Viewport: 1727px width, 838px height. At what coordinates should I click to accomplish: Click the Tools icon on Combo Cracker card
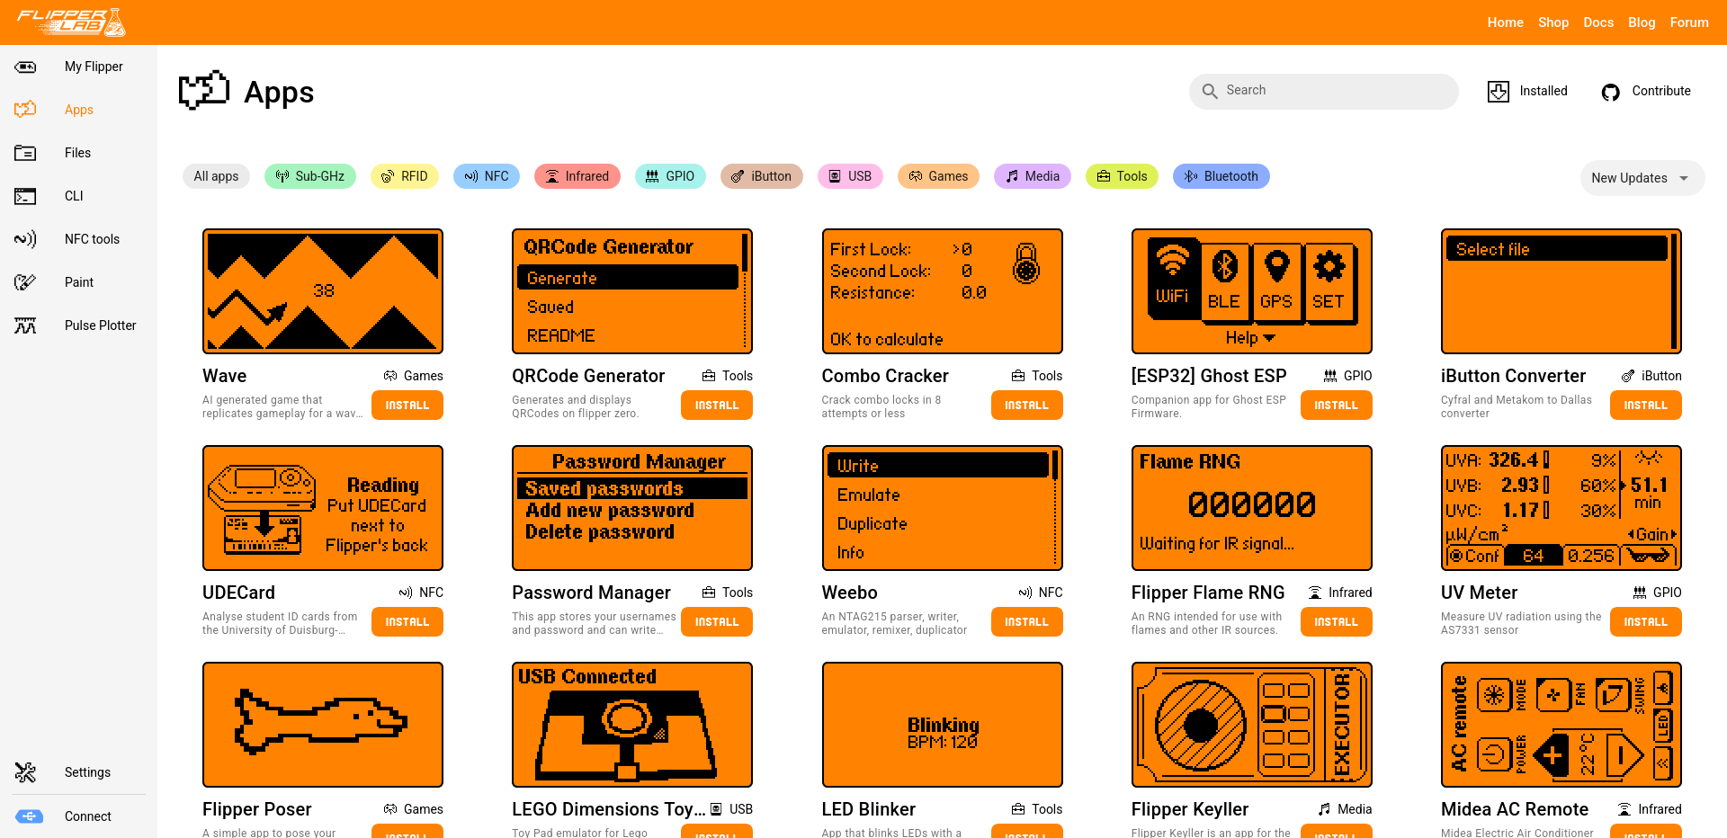(1018, 376)
